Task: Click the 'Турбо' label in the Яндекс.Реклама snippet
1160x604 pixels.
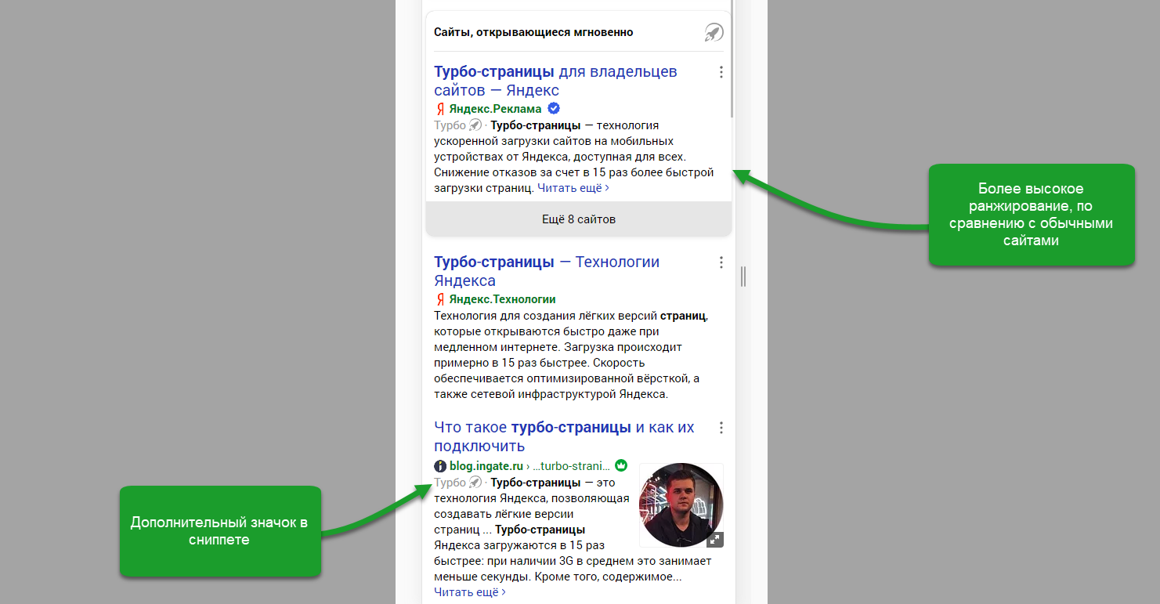Action: [x=450, y=125]
